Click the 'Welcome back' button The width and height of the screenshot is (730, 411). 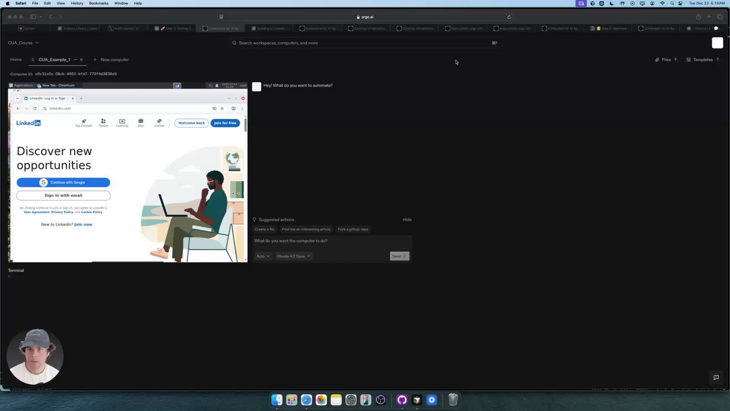click(x=191, y=123)
